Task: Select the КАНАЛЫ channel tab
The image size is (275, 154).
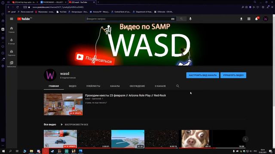Action: (115, 86)
